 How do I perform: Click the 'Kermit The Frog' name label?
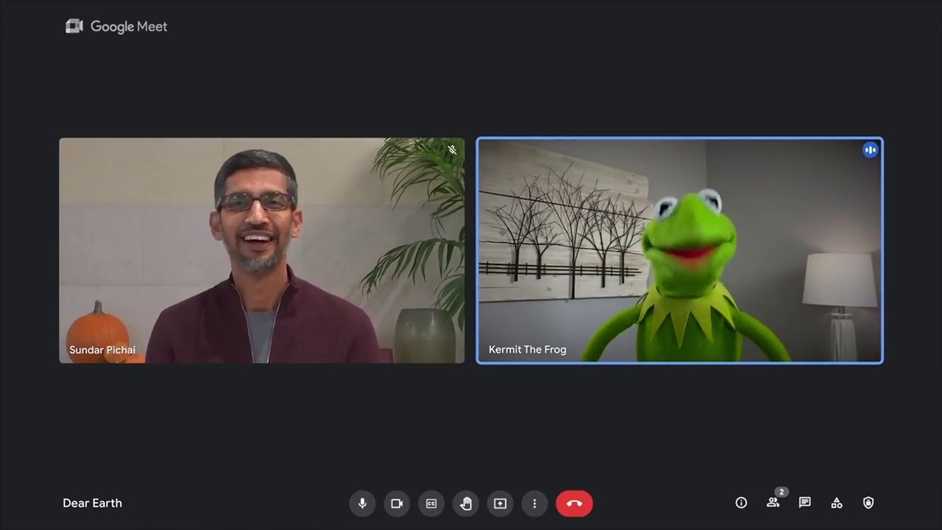pyautogui.click(x=528, y=350)
